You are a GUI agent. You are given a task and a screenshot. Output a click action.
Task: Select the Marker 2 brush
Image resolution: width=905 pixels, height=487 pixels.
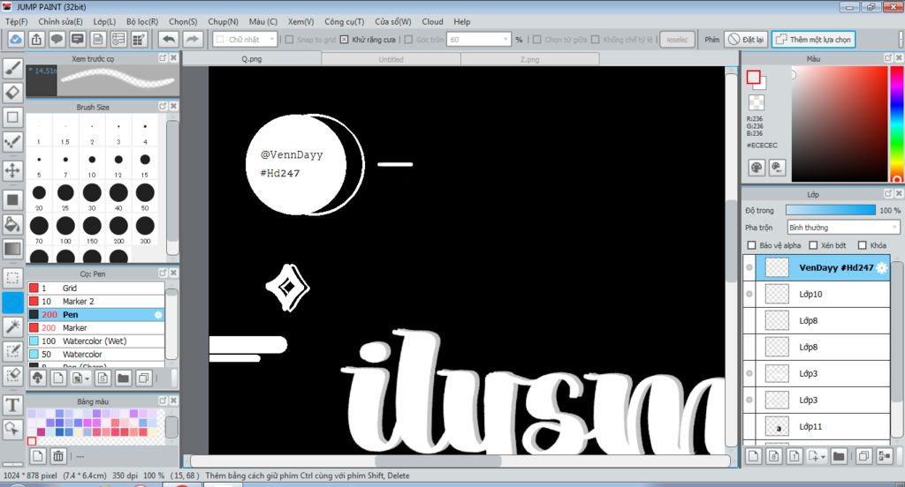95,302
